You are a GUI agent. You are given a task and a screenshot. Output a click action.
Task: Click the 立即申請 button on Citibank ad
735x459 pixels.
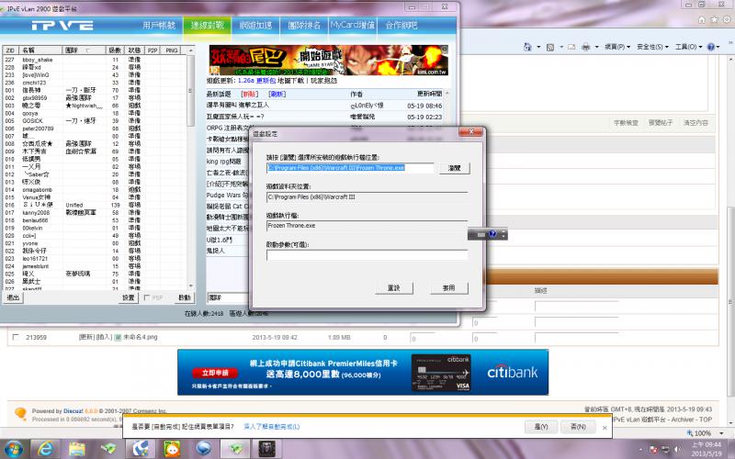(x=215, y=373)
